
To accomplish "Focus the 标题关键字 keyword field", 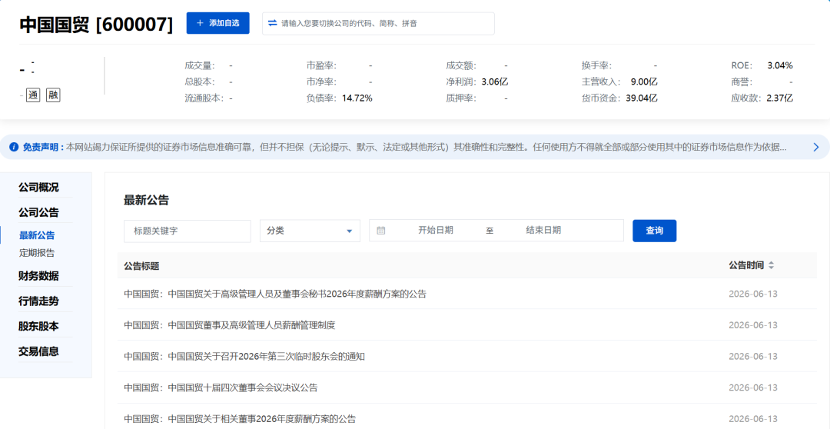I will coord(188,231).
